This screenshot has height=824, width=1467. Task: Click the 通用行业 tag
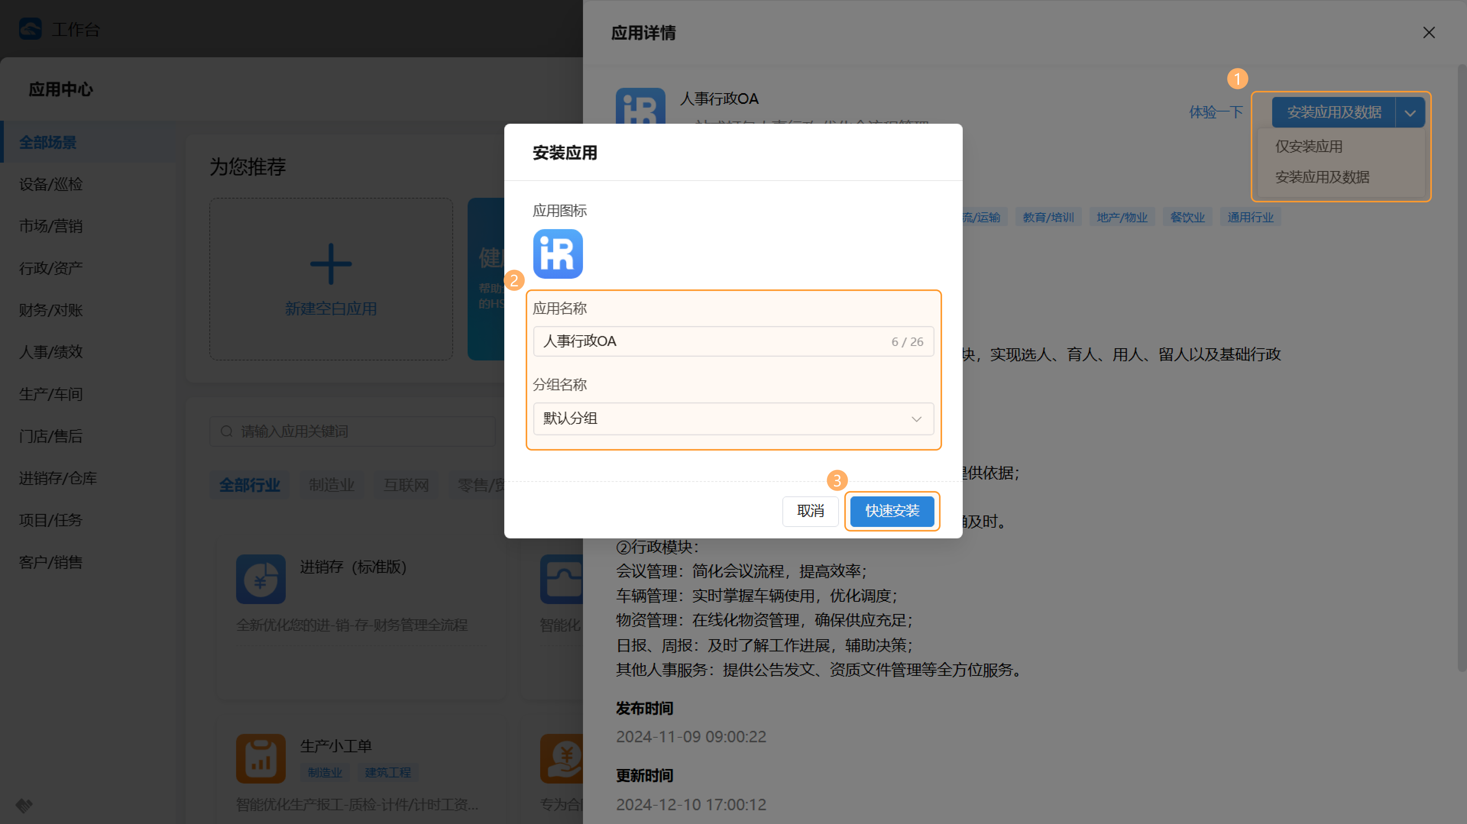click(1251, 217)
